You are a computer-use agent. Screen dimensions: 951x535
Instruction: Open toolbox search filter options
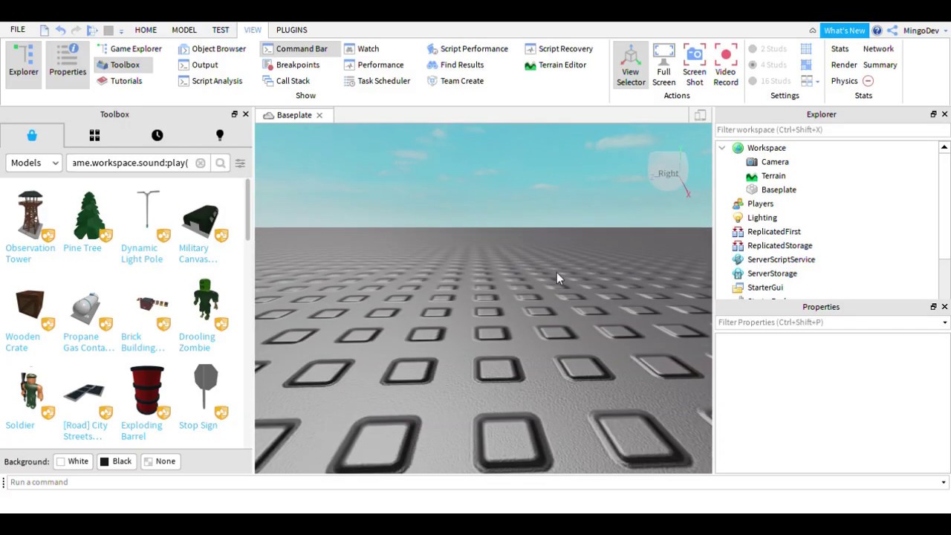(x=240, y=163)
